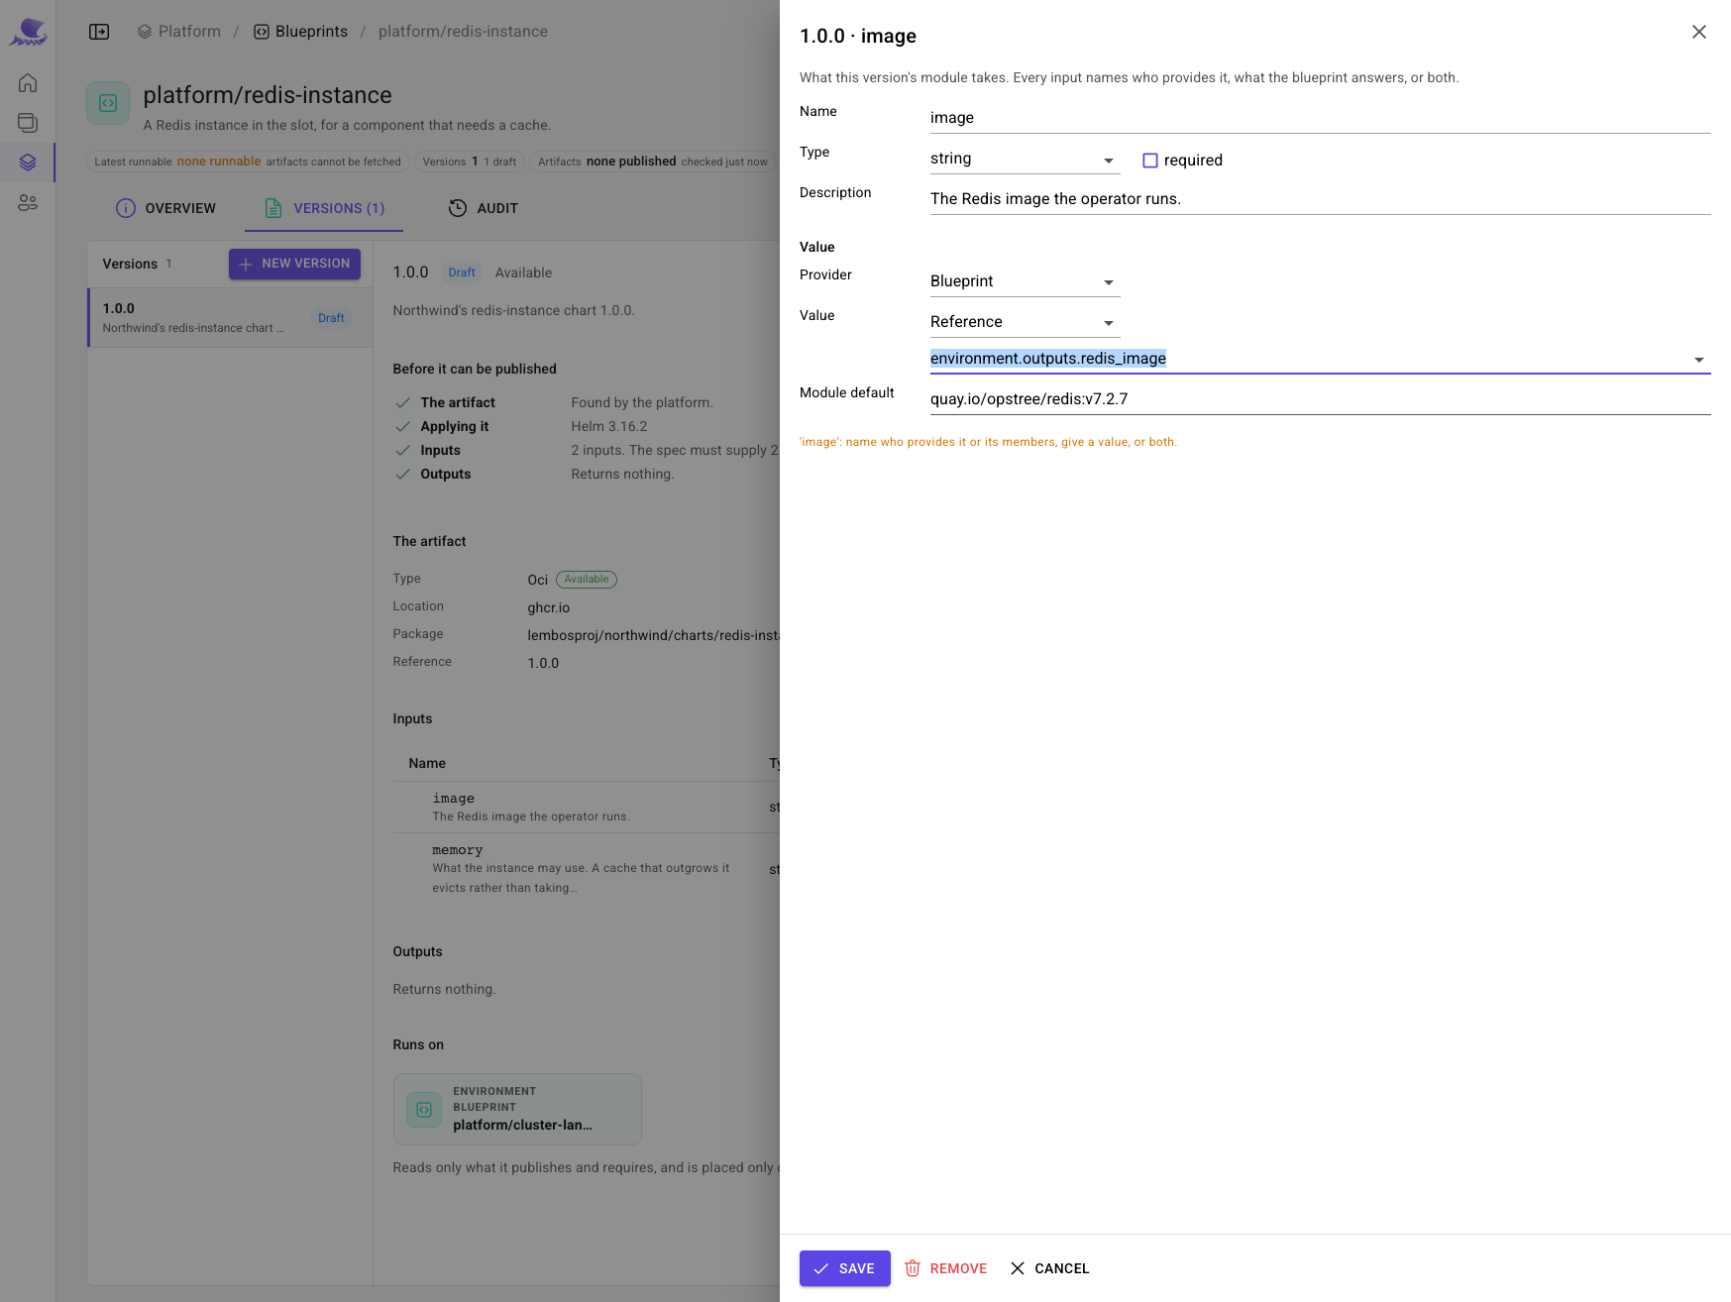Switch to the Overview tab
This screenshot has width=1731, height=1302.
(165, 208)
